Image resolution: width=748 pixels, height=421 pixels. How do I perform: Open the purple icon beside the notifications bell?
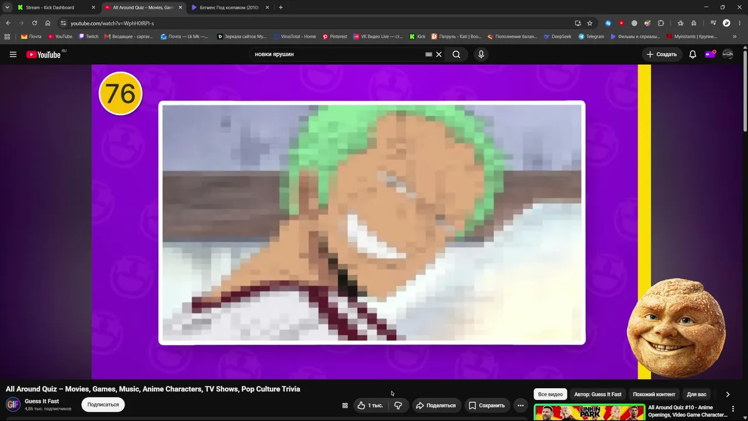click(x=710, y=54)
